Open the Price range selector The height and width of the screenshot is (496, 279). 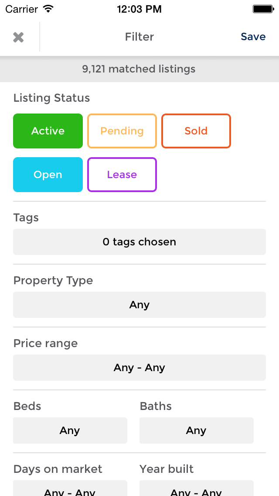coord(139,368)
